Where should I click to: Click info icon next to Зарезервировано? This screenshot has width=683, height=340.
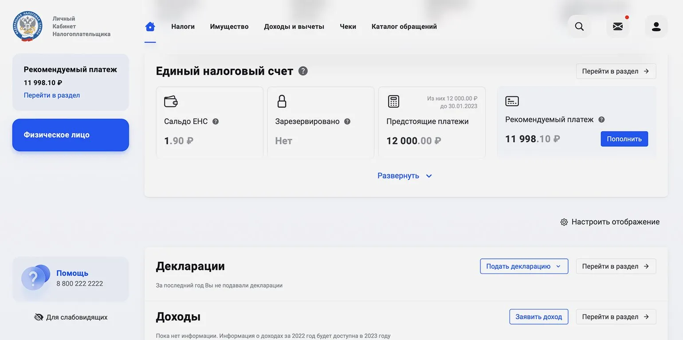pos(347,121)
